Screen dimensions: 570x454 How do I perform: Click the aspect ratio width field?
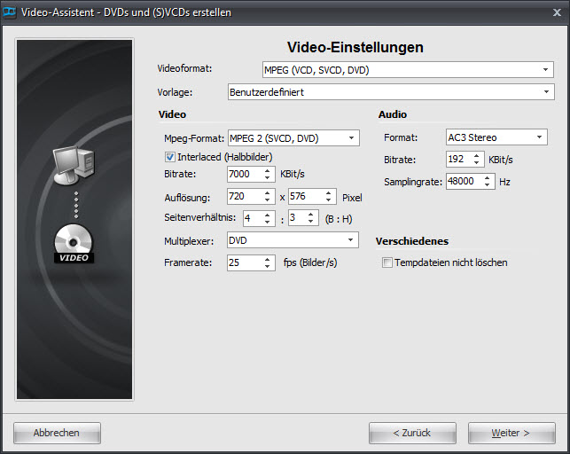tap(254, 218)
